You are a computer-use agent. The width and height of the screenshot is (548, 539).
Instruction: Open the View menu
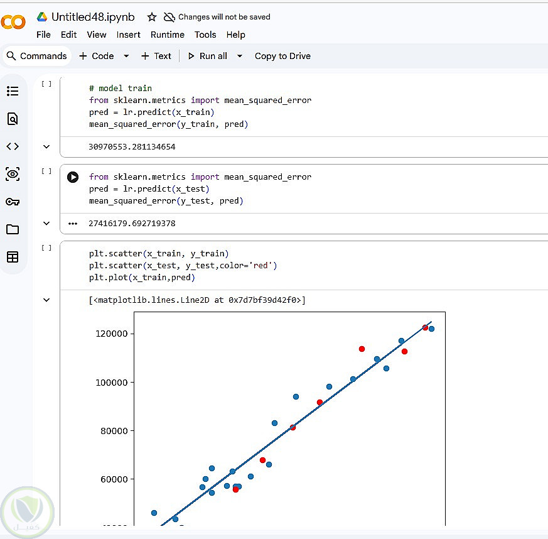click(x=97, y=35)
